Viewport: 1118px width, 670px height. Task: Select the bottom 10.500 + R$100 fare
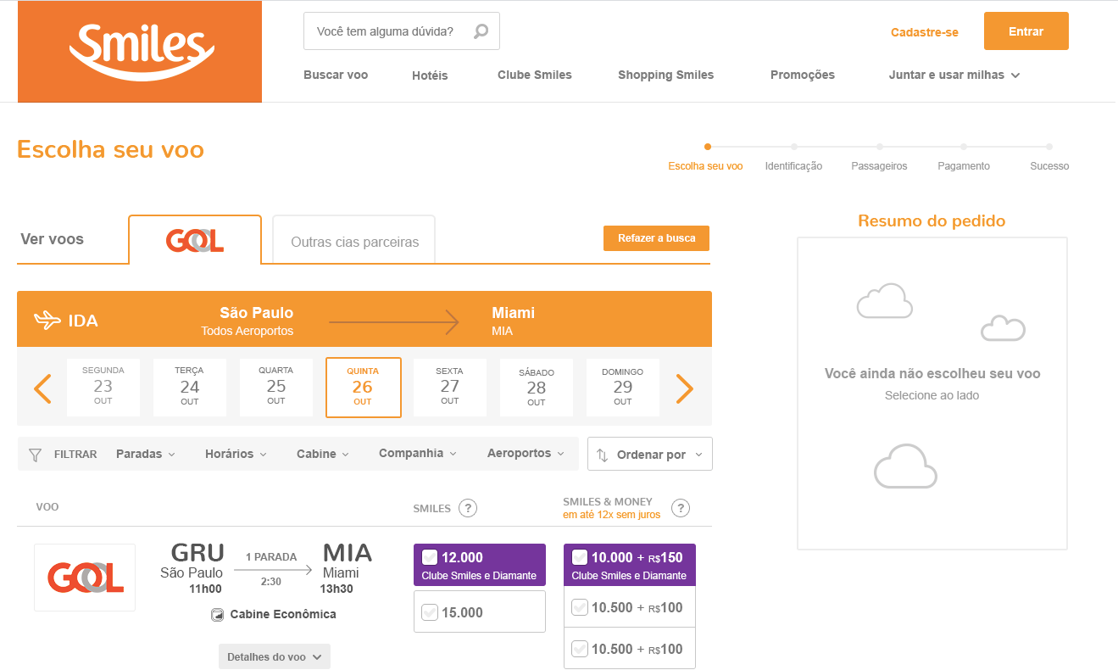pyautogui.click(x=630, y=649)
